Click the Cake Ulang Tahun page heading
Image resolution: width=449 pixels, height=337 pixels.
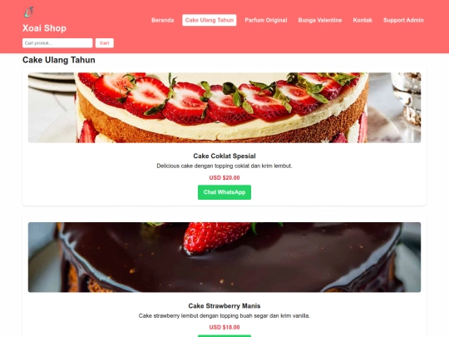pos(59,60)
